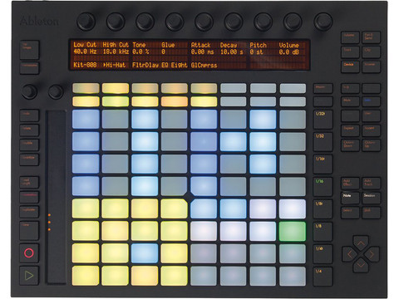Choose the green 1/16 repeat interval button

tap(323, 187)
